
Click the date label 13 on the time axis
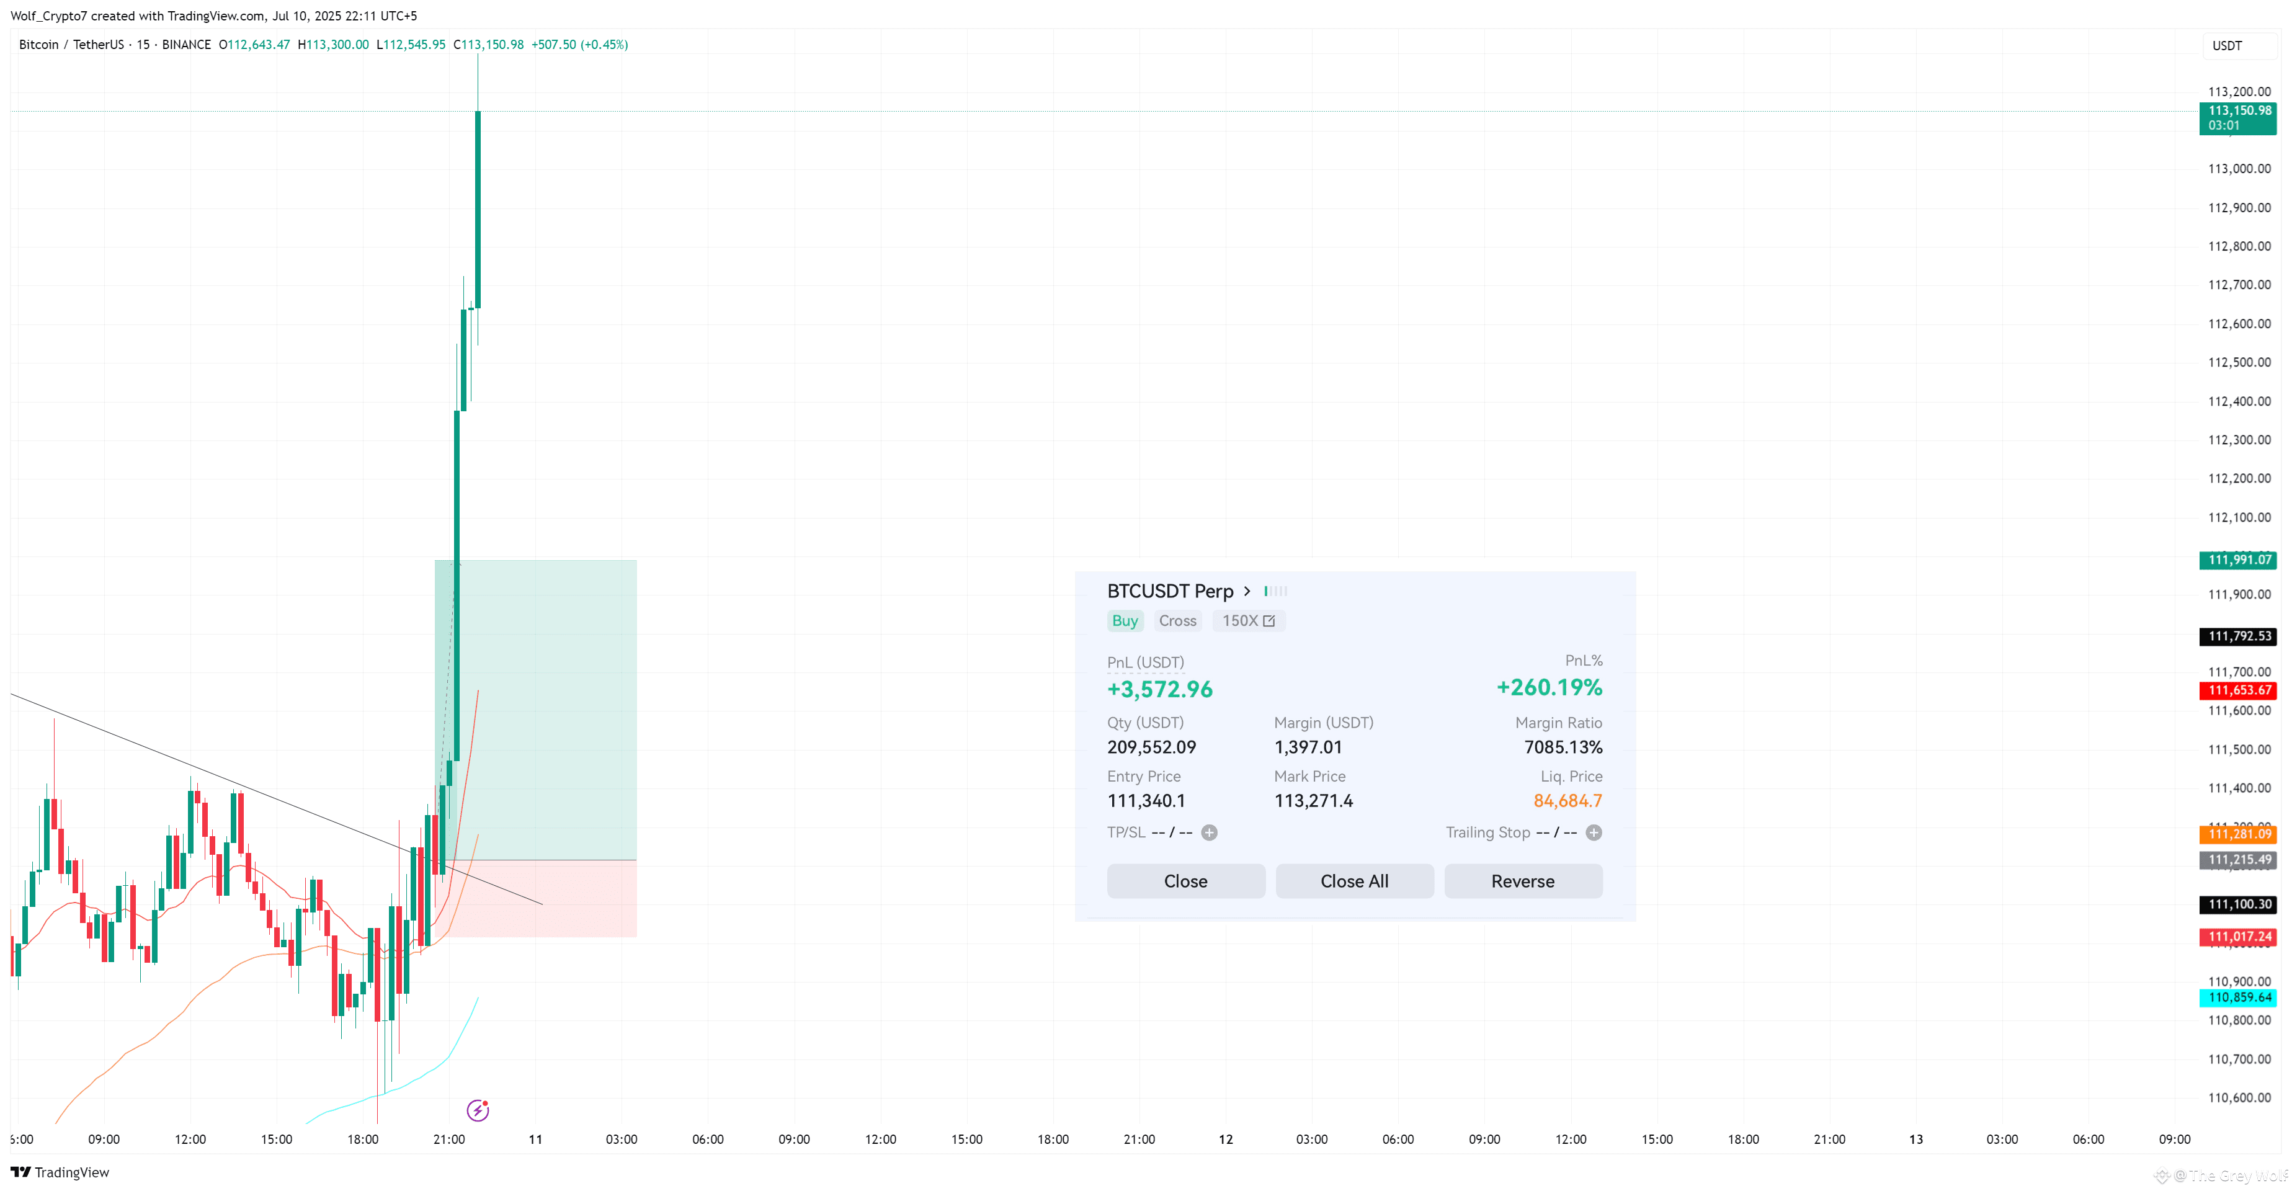tap(1915, 1140)
